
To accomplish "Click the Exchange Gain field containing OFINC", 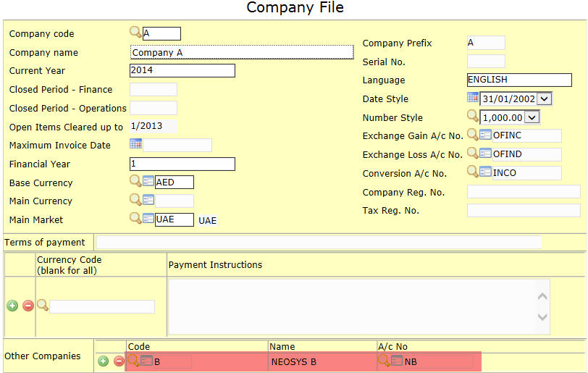I will pos(527,135).
